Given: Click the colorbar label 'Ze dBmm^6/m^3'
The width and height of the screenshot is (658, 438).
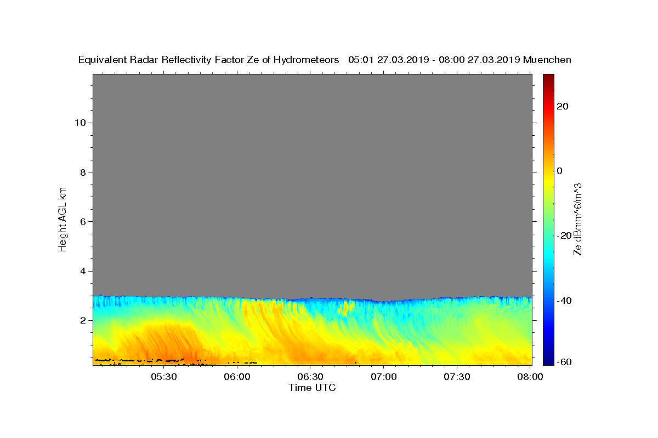Looking at the screenshot, I should coord(577,219).
